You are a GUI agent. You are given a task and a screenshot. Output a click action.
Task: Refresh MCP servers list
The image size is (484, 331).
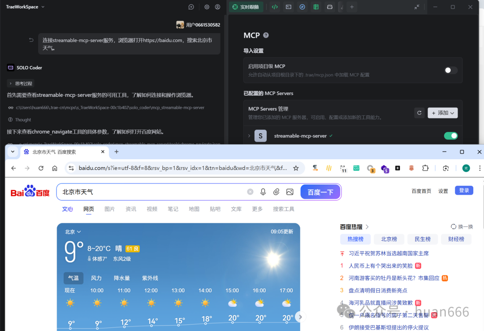(419, 113)
